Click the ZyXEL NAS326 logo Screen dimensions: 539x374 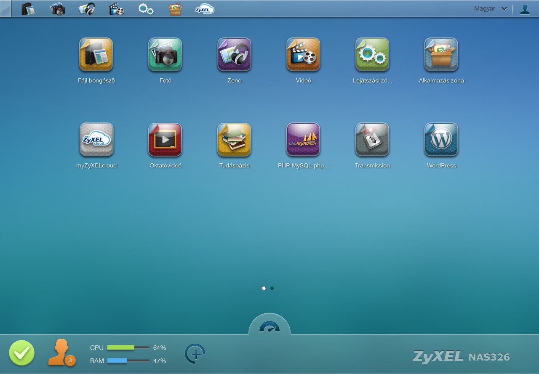pyautogui.click(x=461, y=357)
